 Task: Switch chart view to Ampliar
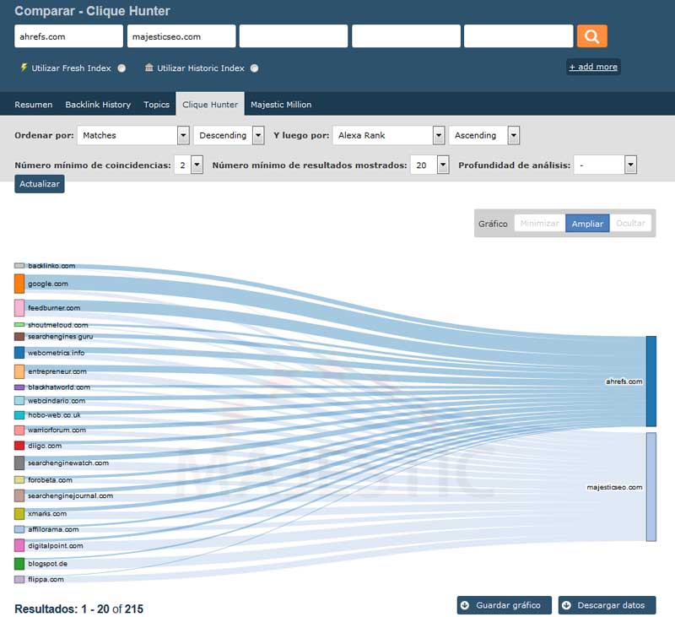pyautogui.click(x=587, y=224)
